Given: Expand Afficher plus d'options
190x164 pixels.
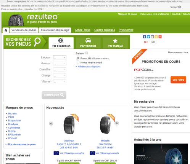Looking at the screenshot, I should point(89,67).
